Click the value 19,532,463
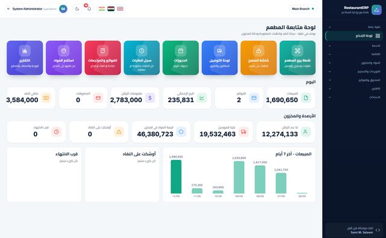The width and height of the screenshot is (386, 238). [218, 134]
